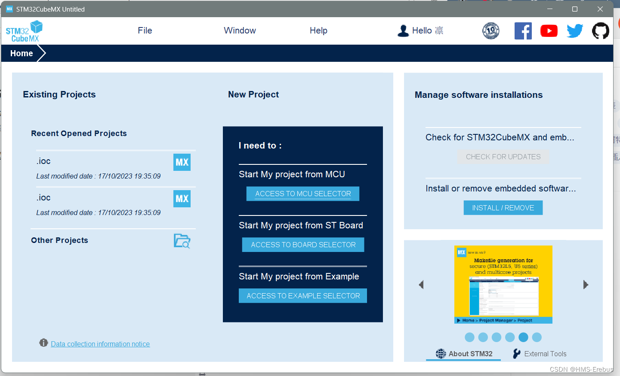
Task: Select the second carousel dot
Action: [483, 337]
